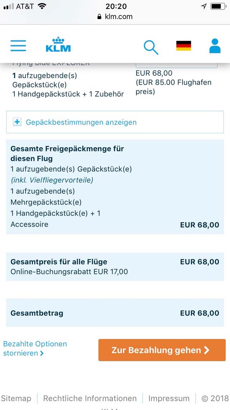Open the Sitemap footer link

point(16,398)
